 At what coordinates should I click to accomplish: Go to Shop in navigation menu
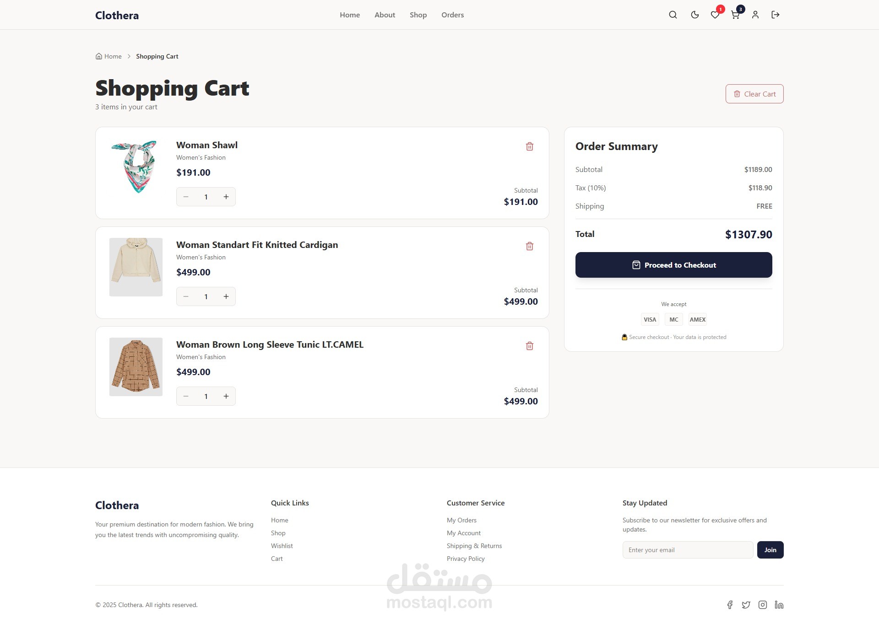pyautogui.click(x=418, y=15)
